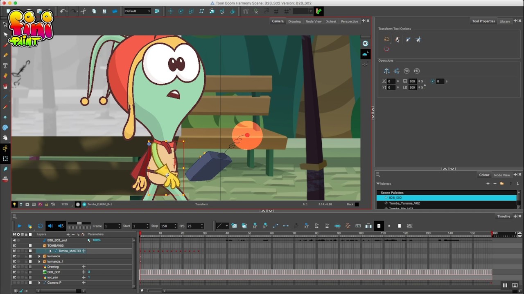Toggle the Loop playback button
This screenshot has width=524, height=294.
(40, 226)
